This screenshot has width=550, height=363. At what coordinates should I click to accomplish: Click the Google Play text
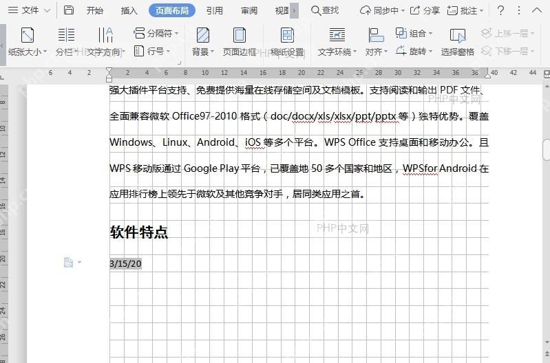click(x=211, y=168)
